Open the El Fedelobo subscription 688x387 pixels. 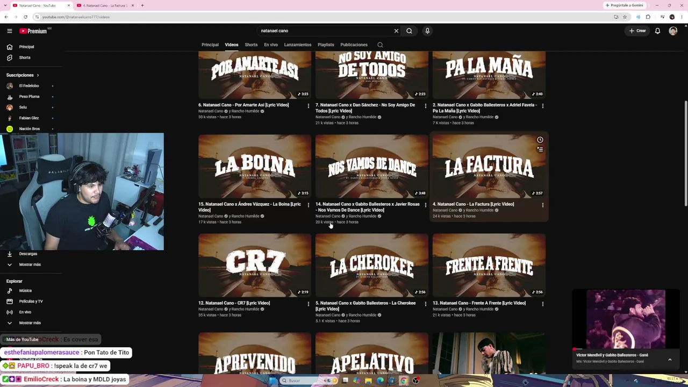[29, 86]
